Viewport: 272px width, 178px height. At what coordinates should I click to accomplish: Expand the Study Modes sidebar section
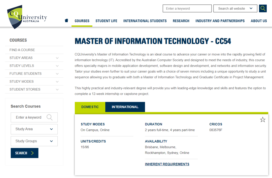point(57,82)
